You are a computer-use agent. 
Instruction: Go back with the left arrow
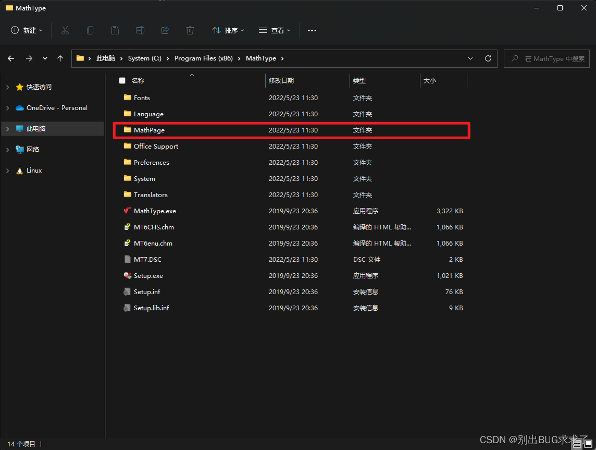tap(11, 58)
